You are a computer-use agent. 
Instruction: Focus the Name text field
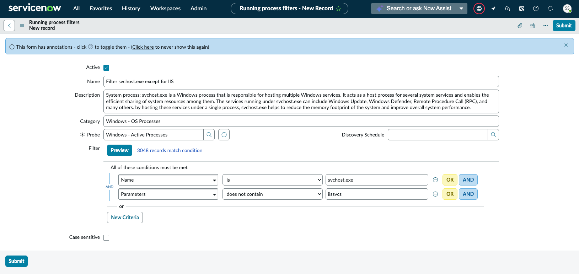301,81
